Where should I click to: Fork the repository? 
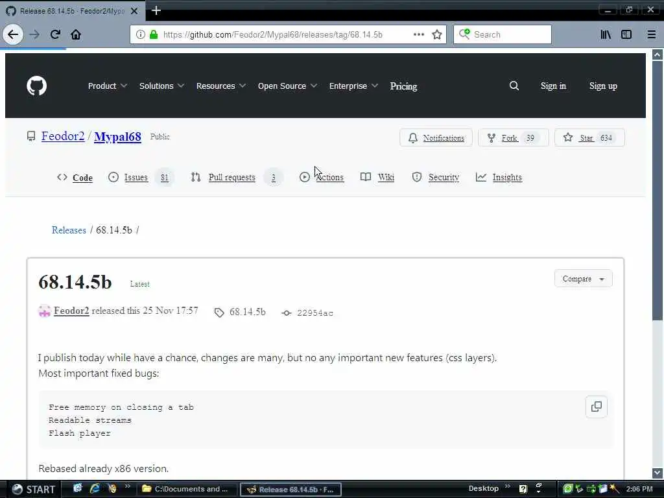click(514, 137)
